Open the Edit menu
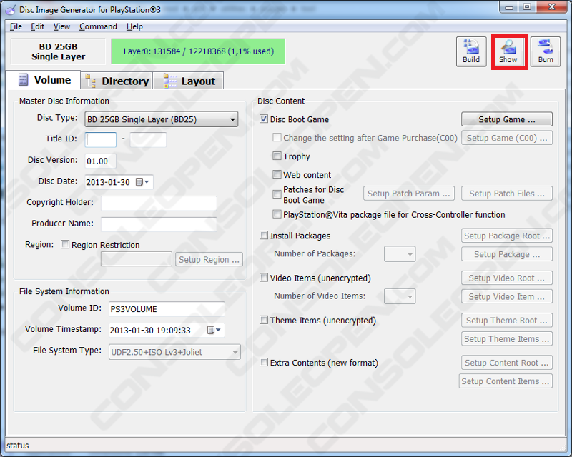Viewport: 572px width, 457px height. [37, 26]
